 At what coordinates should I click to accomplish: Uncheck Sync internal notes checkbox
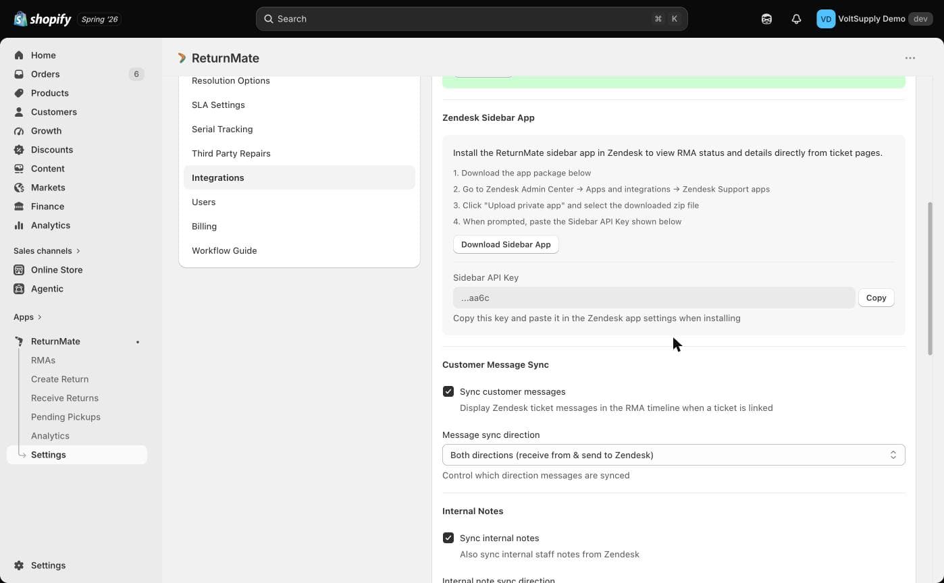tap(448, 538)
